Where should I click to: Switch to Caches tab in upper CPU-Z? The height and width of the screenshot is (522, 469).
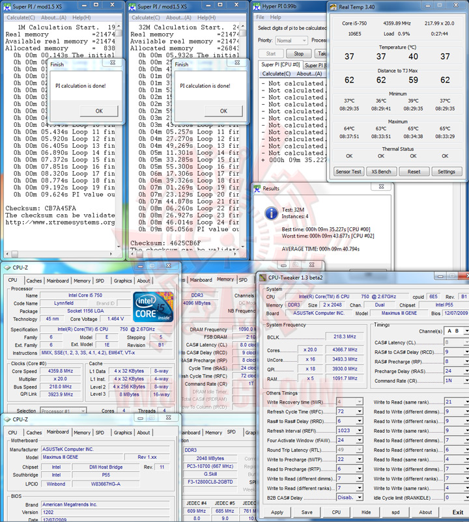point(34,281)
